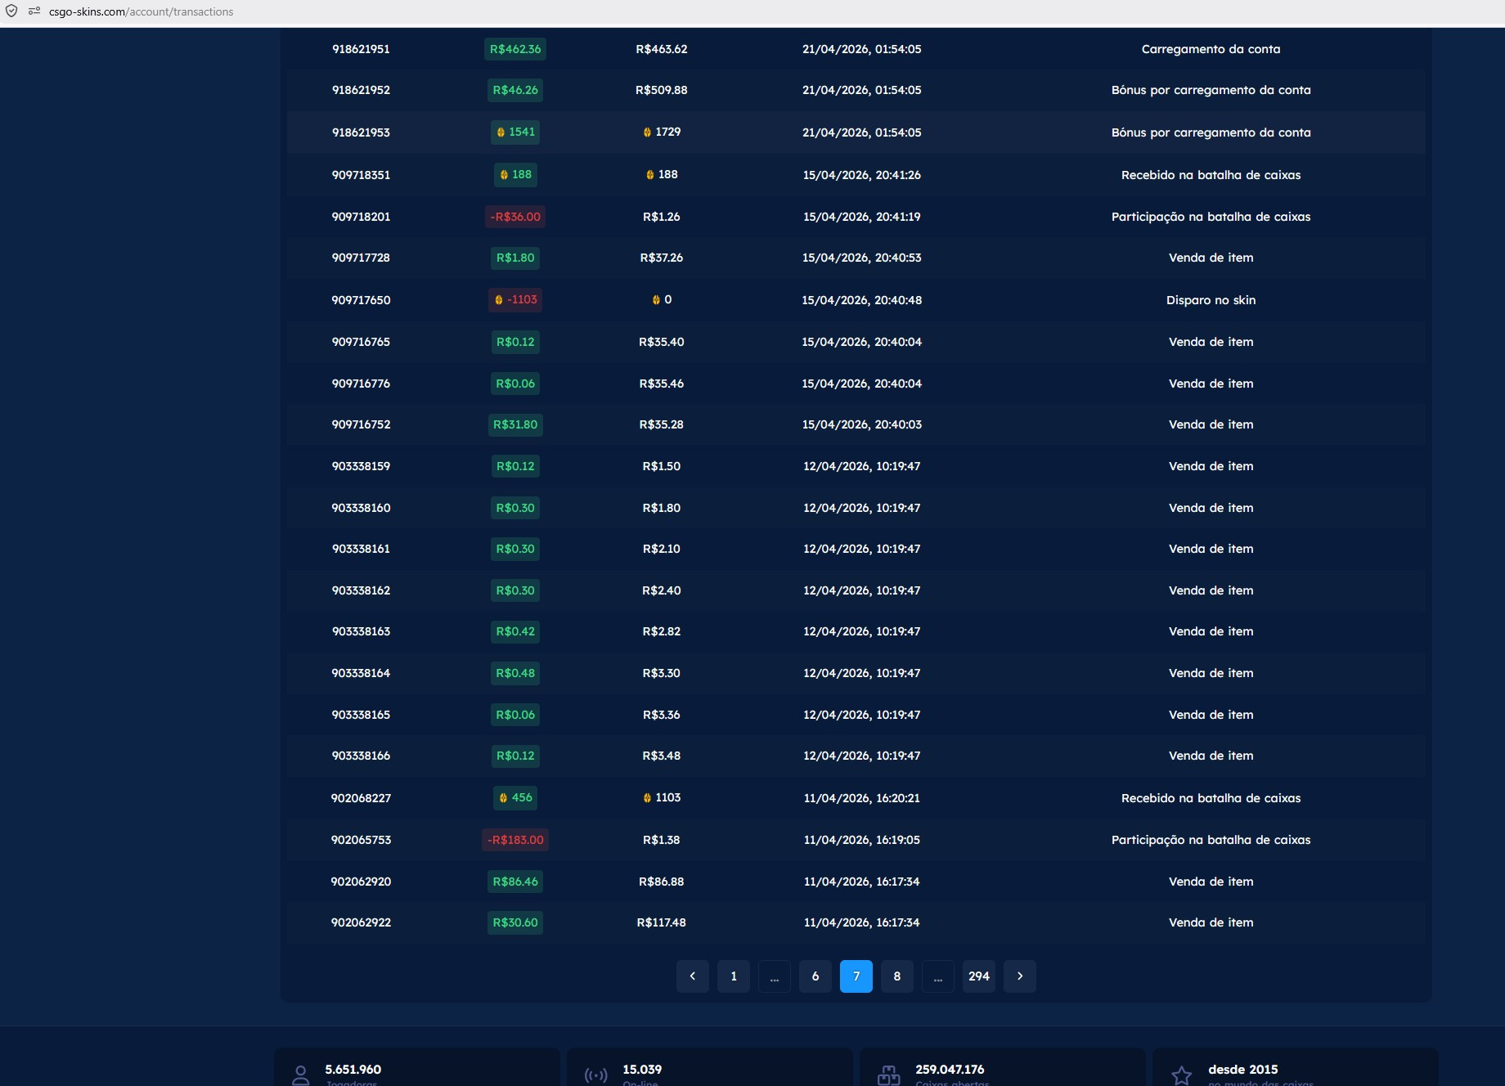Go to next page using right chevron
Viewport: 1505px width, 1086px height.
[x=1020, y=976]
